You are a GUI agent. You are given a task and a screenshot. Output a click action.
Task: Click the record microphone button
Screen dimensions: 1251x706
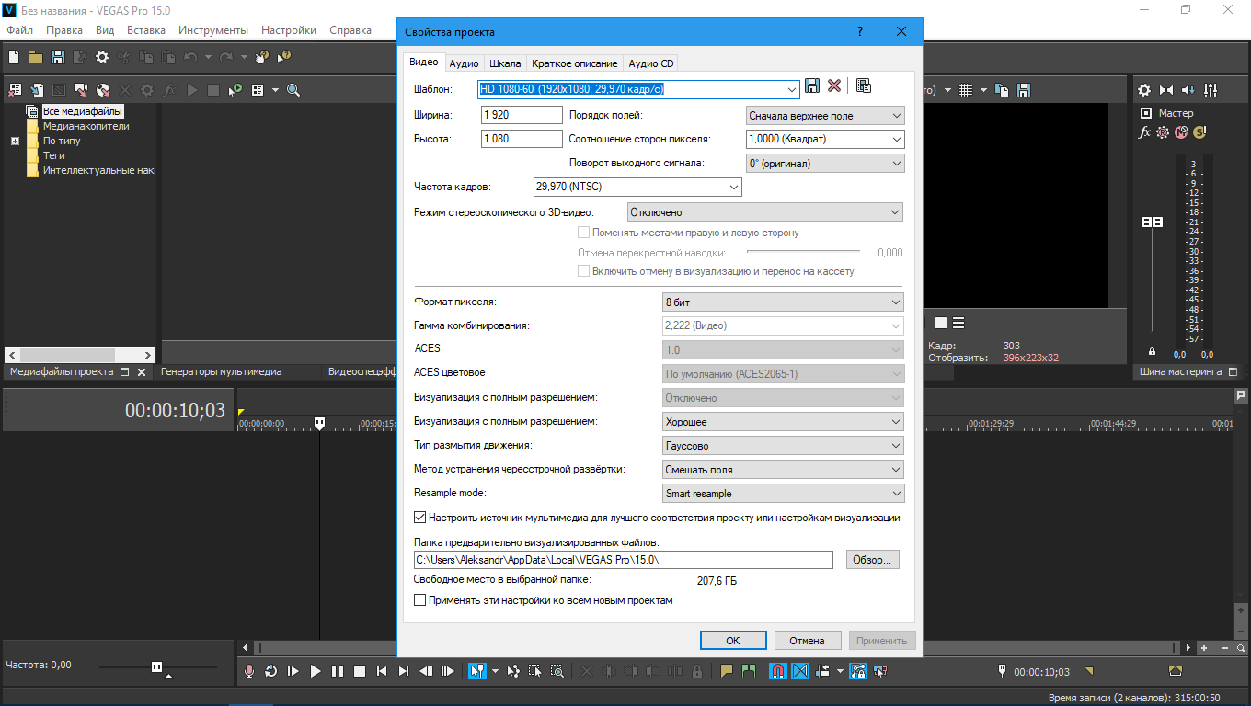(x=248, y=671)
